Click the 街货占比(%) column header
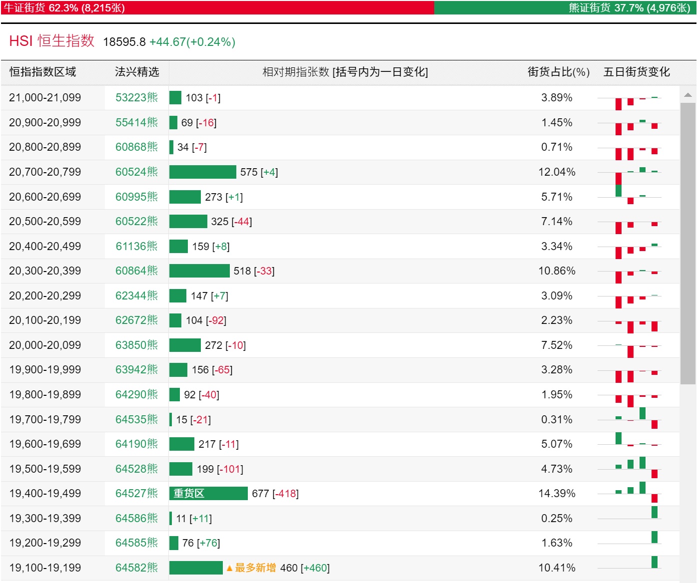Image resolution: width=698 pixels, height=583 pixels. [558, 72]
